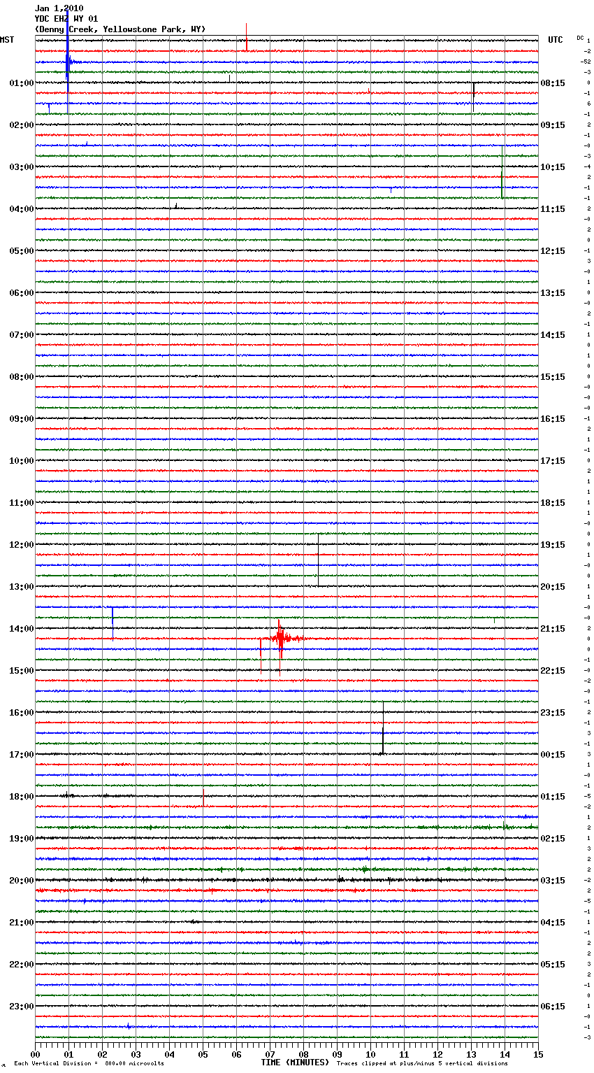Click the date header 'Jan 1,2010'
This screenshot has height=1073, width=594.
[x=59, y=8]
